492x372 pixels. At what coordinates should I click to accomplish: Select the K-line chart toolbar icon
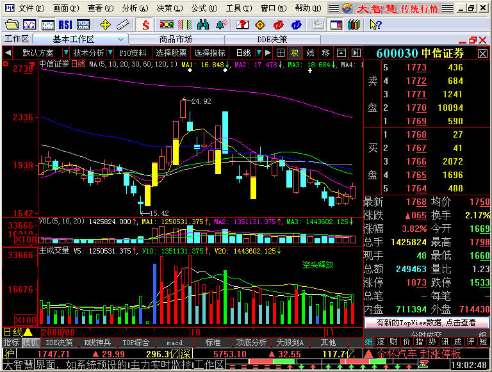pos(47,25)
